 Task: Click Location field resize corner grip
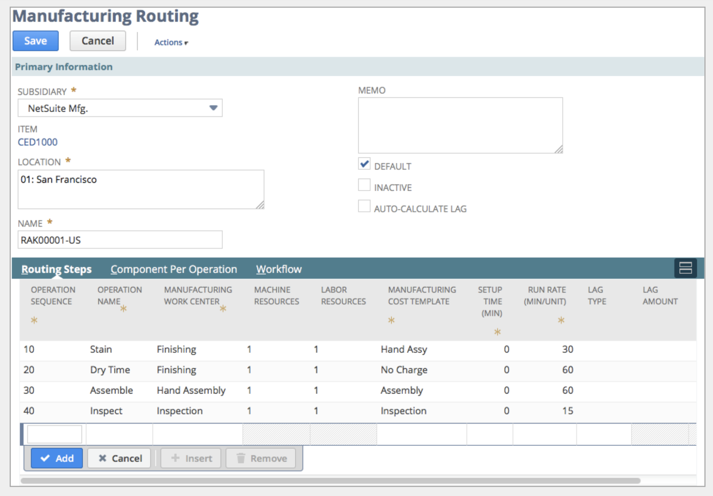(x=261, y=205)
